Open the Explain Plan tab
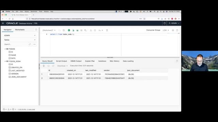218x122 pixels. click(x=90, y=61)
